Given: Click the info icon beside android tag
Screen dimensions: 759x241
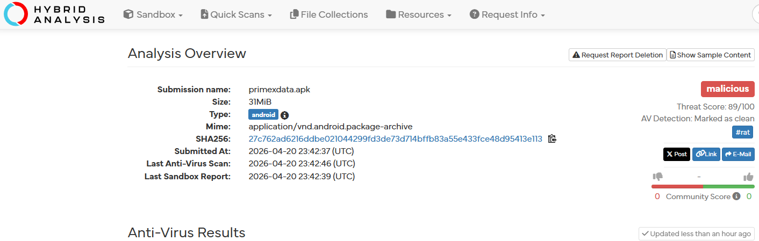Looking at the screenshot, I should click(x=285, y=115).
